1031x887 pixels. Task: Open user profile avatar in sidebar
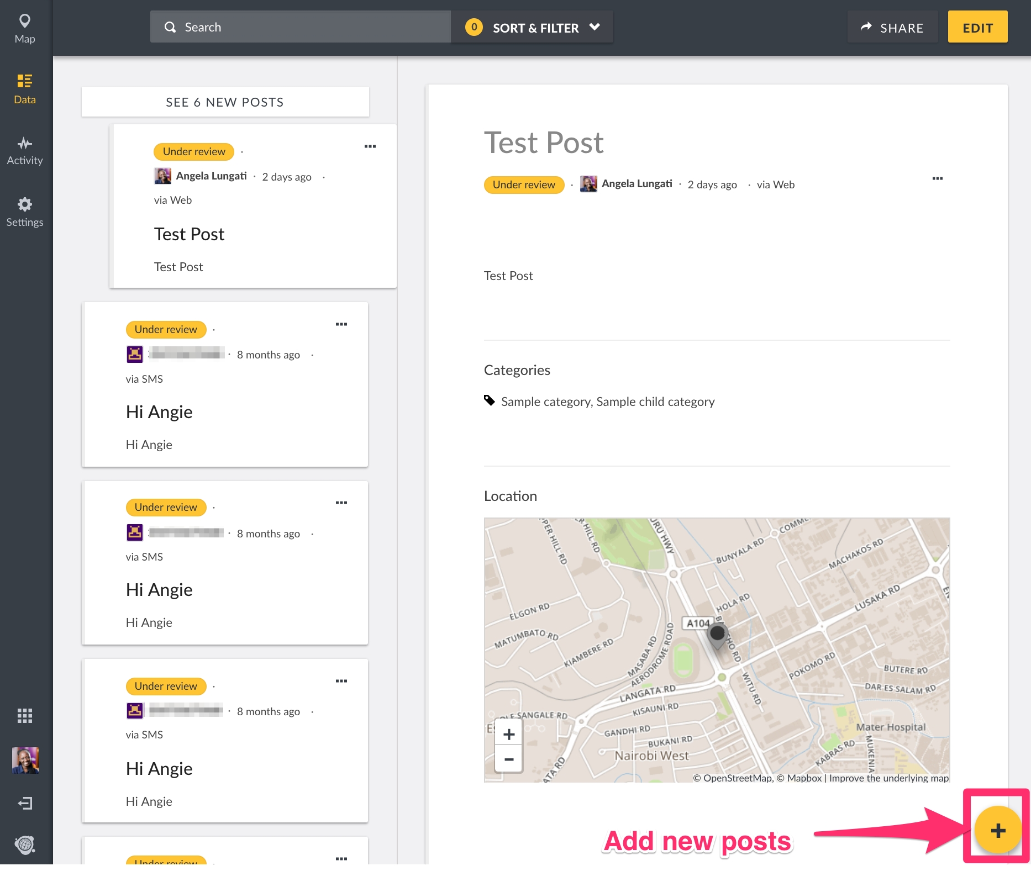25,760
